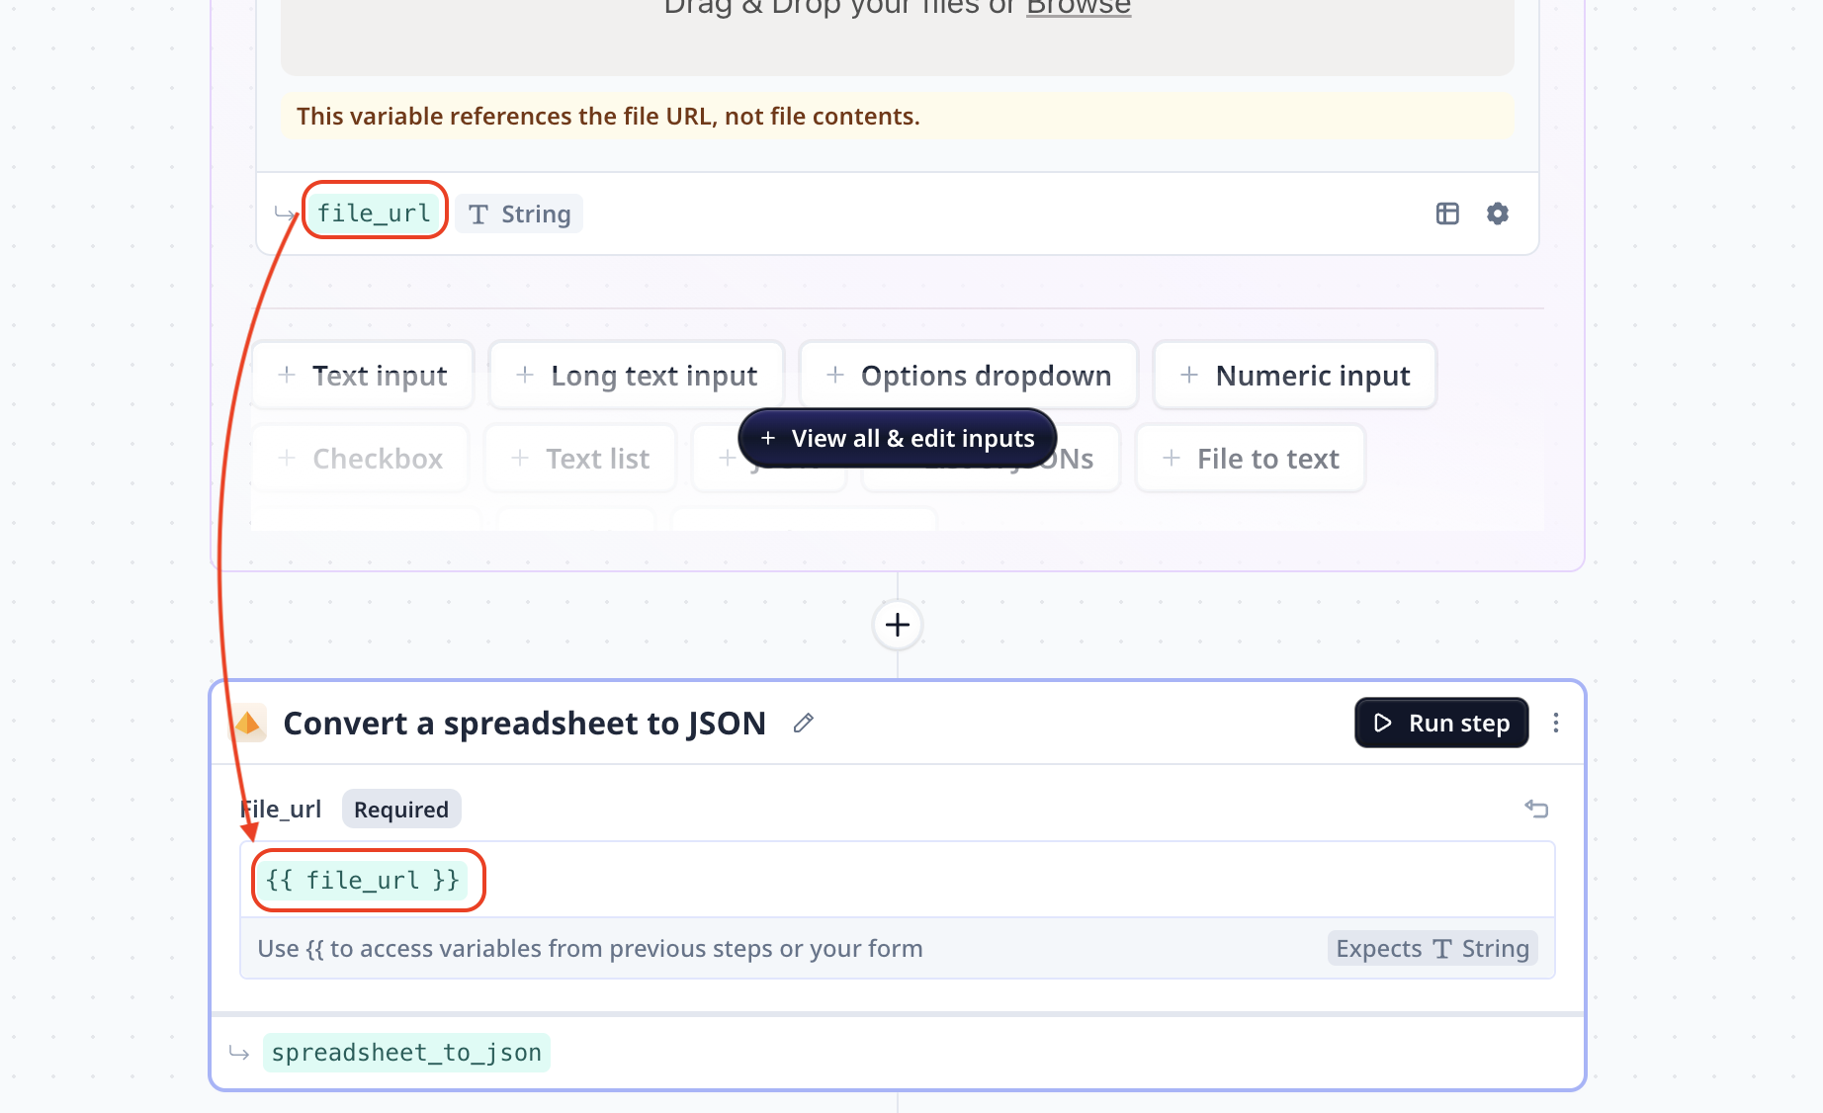Click the output arrow icon beside spreadsheet_to_json
The width and height of the screenshot is (1823, 1113).
pyautogui.click(x=239, y=1053)
